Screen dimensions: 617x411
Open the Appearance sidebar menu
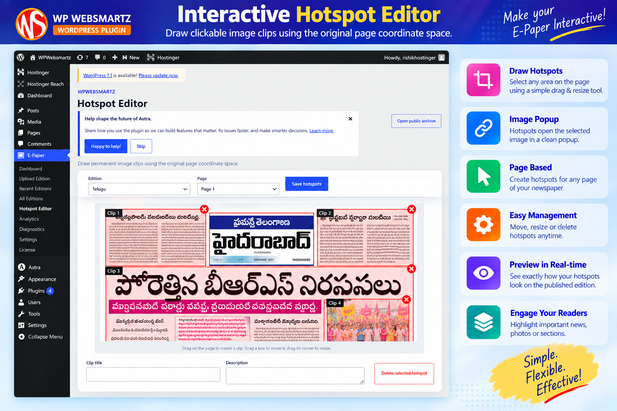point(42,279)
